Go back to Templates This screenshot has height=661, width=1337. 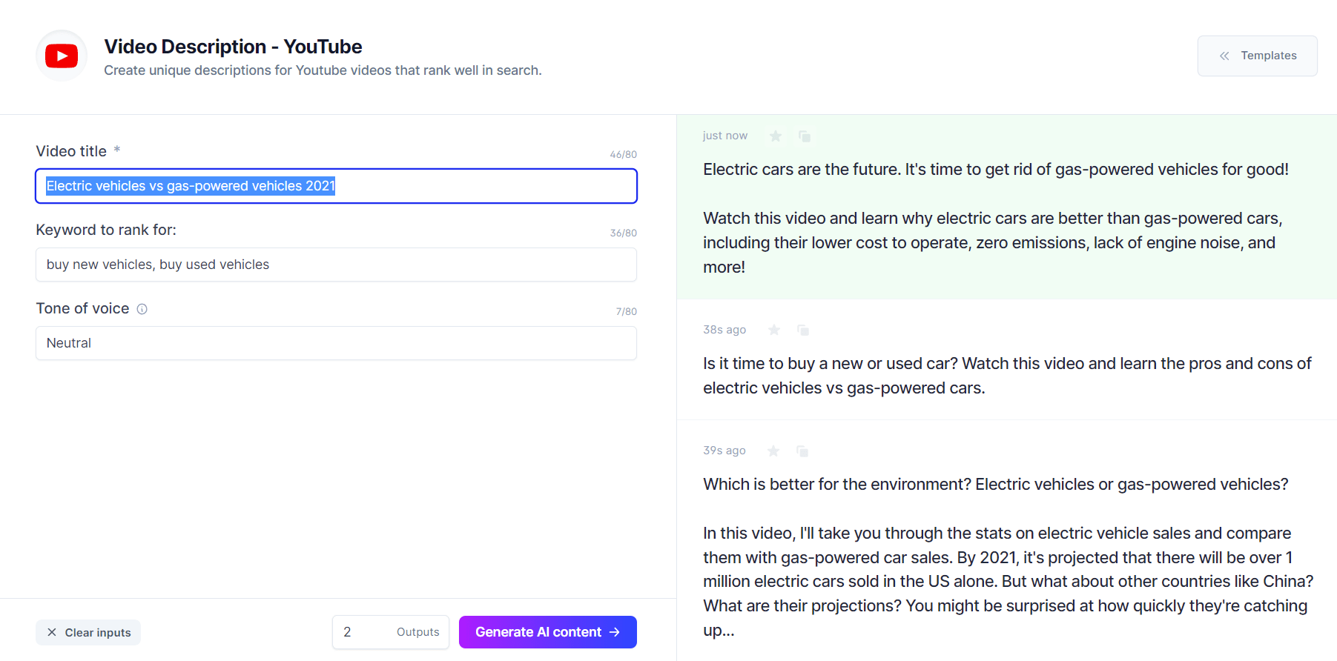click(1257, 56)
